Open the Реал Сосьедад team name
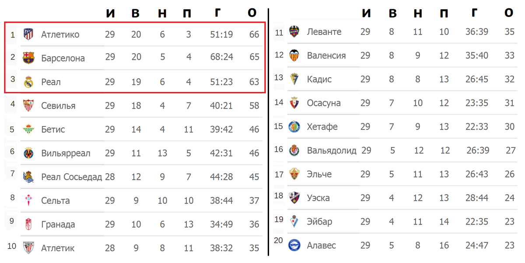 (71, 177)
